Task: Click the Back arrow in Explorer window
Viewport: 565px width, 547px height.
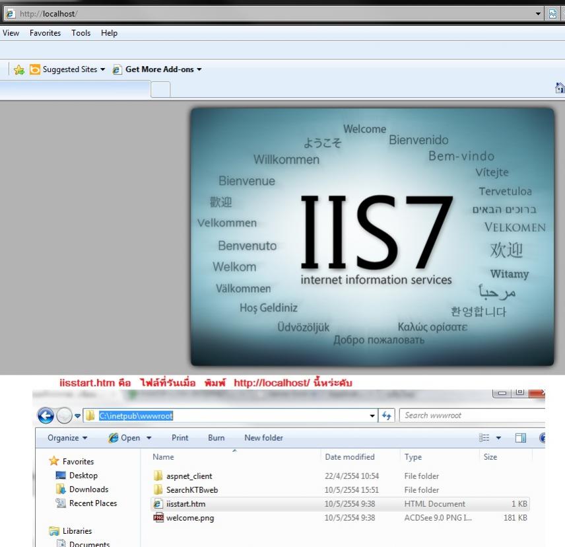Action: coord(46,416)
